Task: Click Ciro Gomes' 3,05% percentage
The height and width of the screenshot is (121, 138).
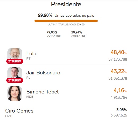Action: 122,110
